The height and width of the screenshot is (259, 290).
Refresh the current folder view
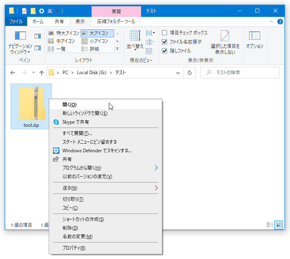tap(189, 73)
